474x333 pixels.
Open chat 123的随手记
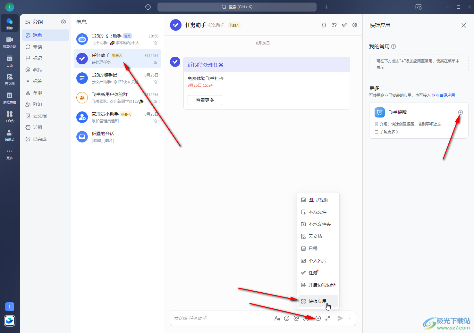(117, 78)
